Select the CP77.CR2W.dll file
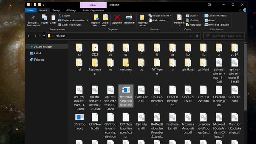Screen dimensions: 256x144 pos(188,94)
